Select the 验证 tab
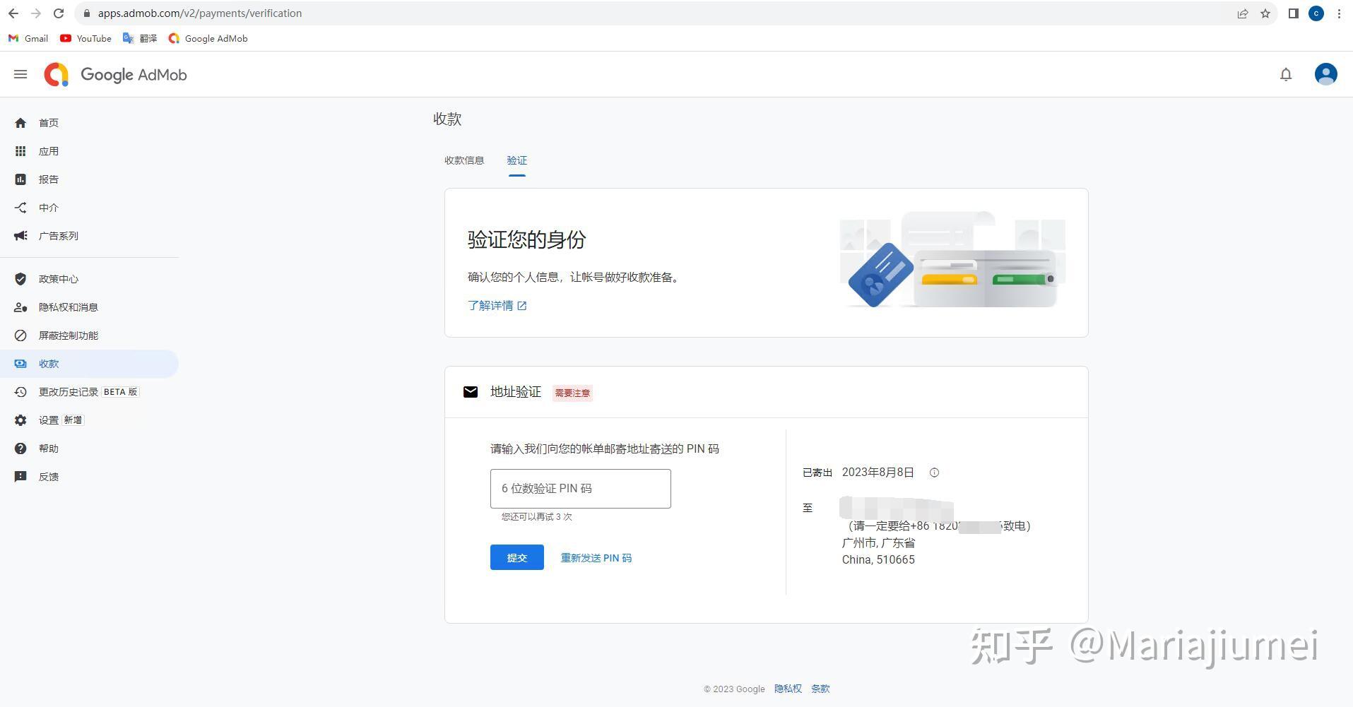 516,160
